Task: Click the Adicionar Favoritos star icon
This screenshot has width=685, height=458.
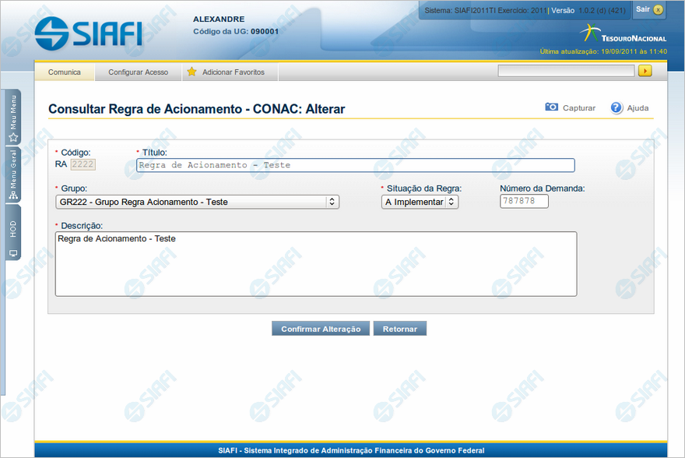Action: pos(191,72)
